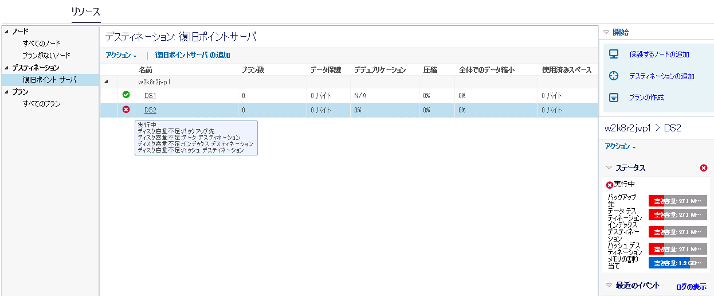Viewport: 714px width, 296px height.
Task: Click データ デスティネーション free space bar
Action: click(677, 215)
